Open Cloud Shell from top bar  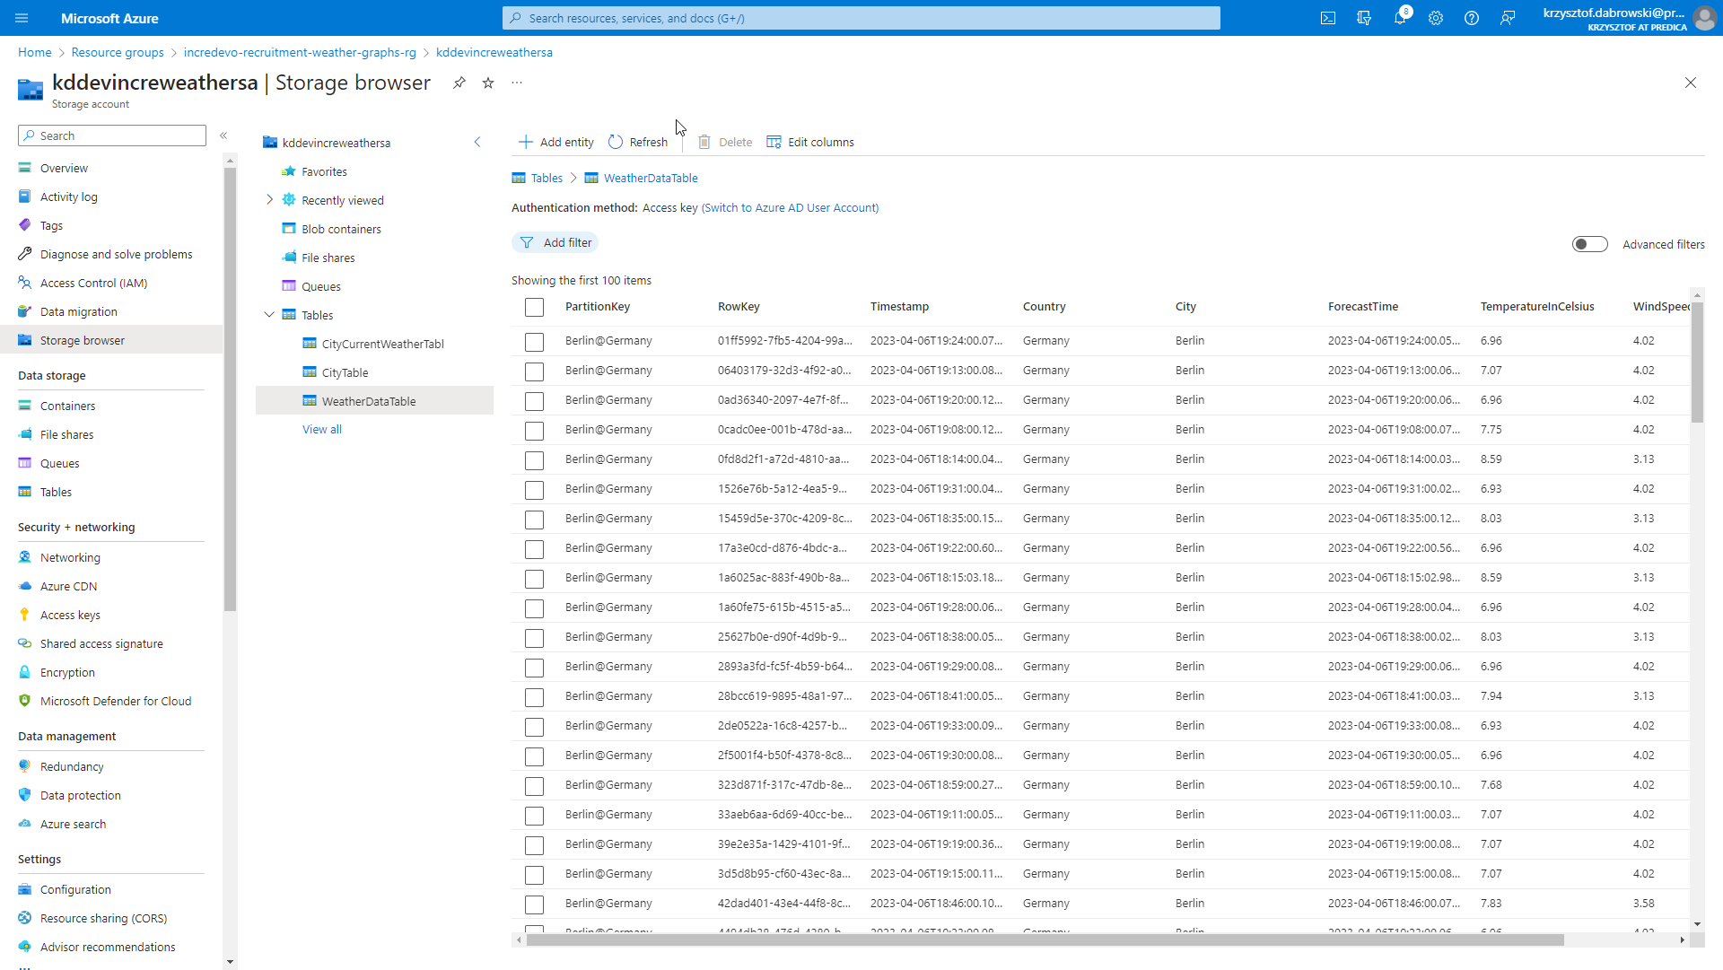tap(1328, 18)
